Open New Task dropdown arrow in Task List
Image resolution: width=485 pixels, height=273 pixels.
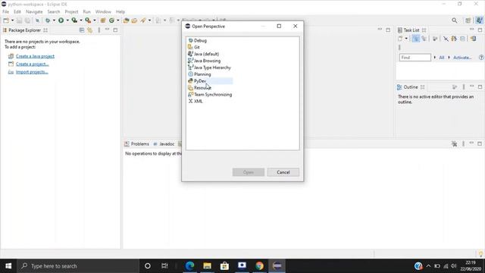406,39
